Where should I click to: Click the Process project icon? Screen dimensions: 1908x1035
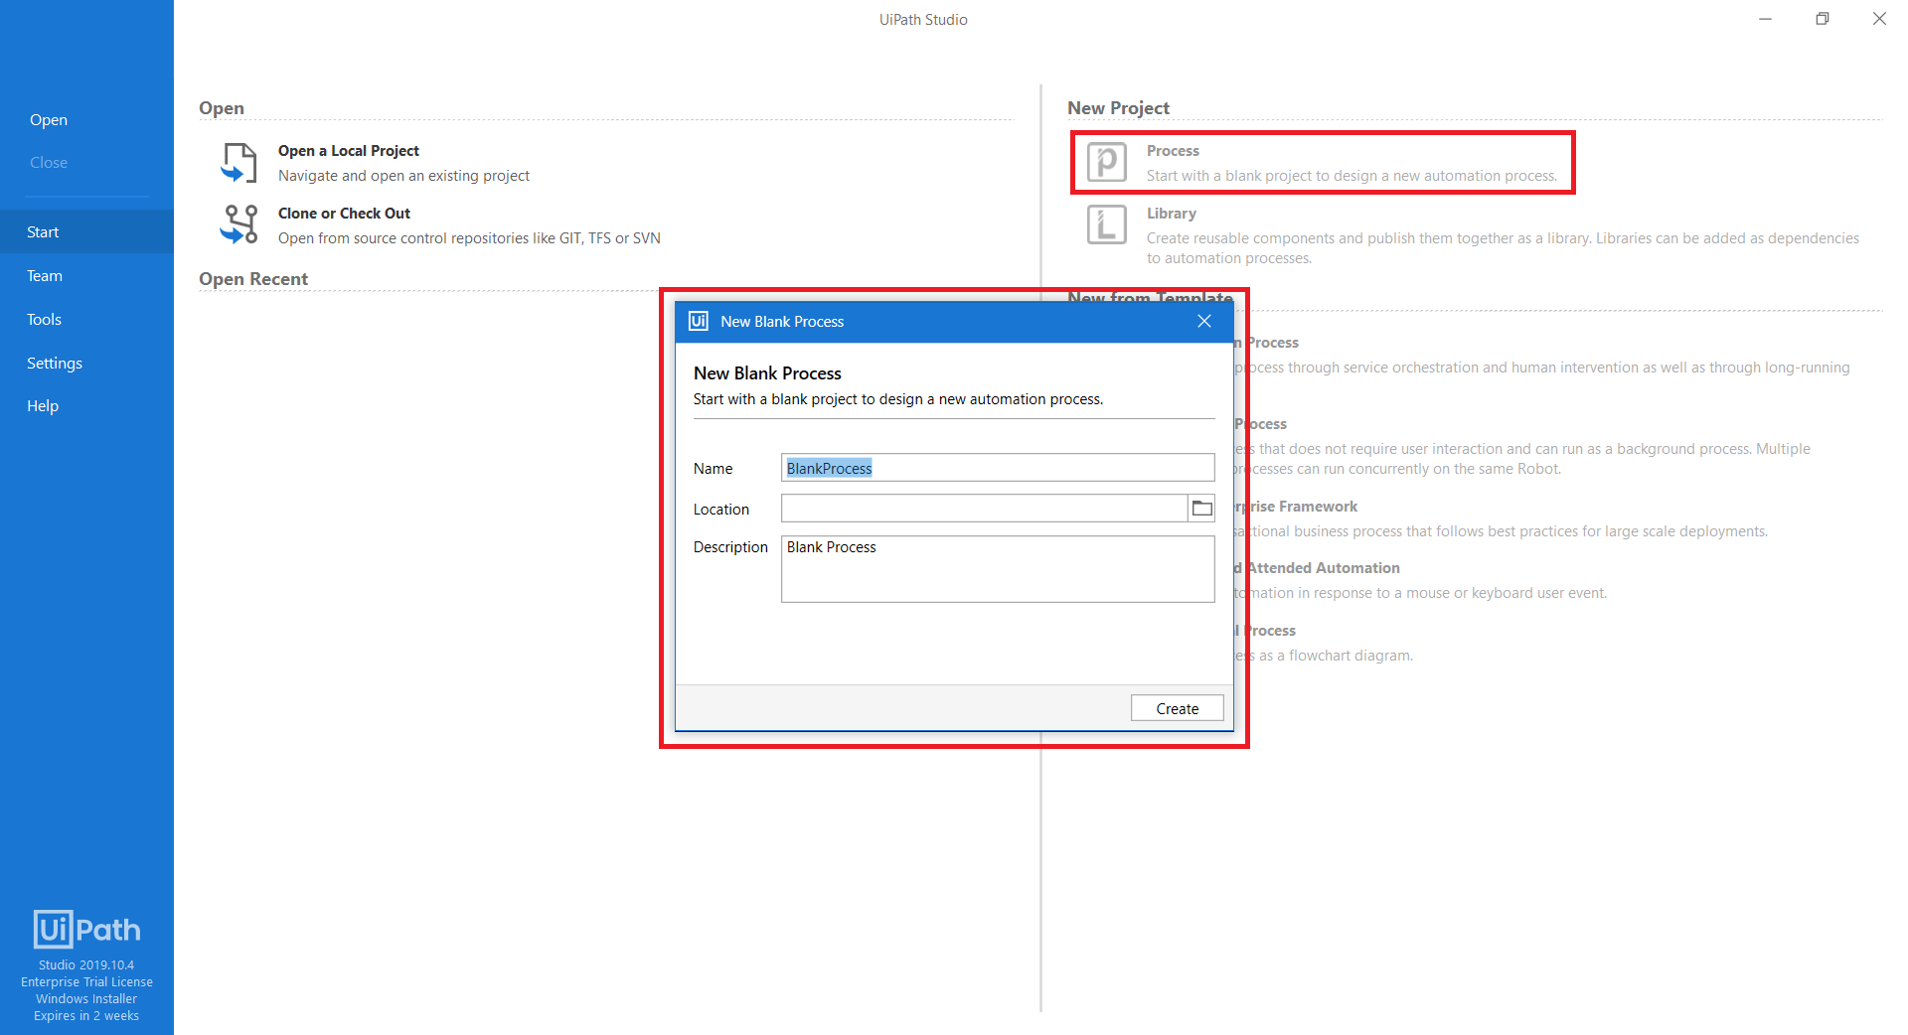(1106, 162)
